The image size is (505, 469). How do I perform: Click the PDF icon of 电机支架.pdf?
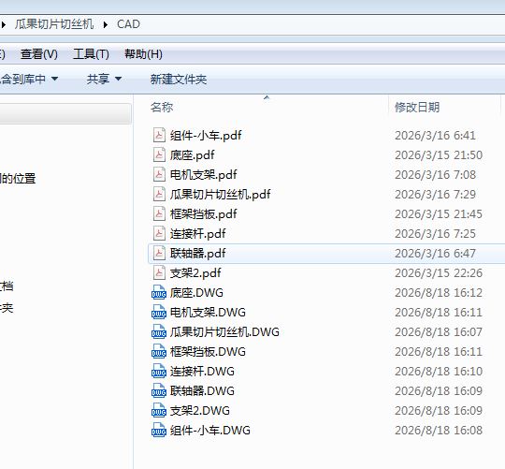(x=159, y=175)
